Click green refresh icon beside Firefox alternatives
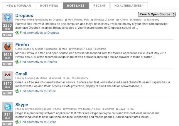Screen dimensions: 179x126 click(x=17, y=62)
